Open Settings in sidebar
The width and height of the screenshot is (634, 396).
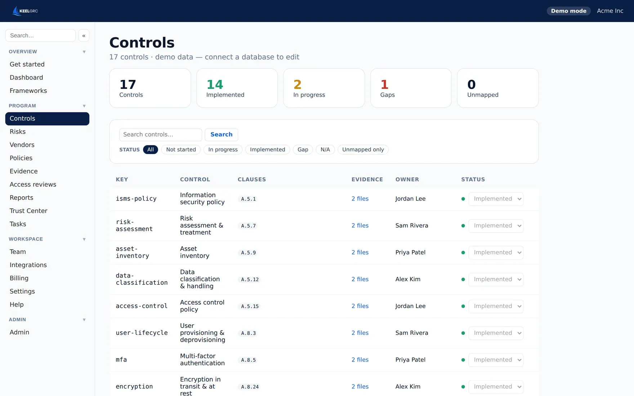coord(47,292)
